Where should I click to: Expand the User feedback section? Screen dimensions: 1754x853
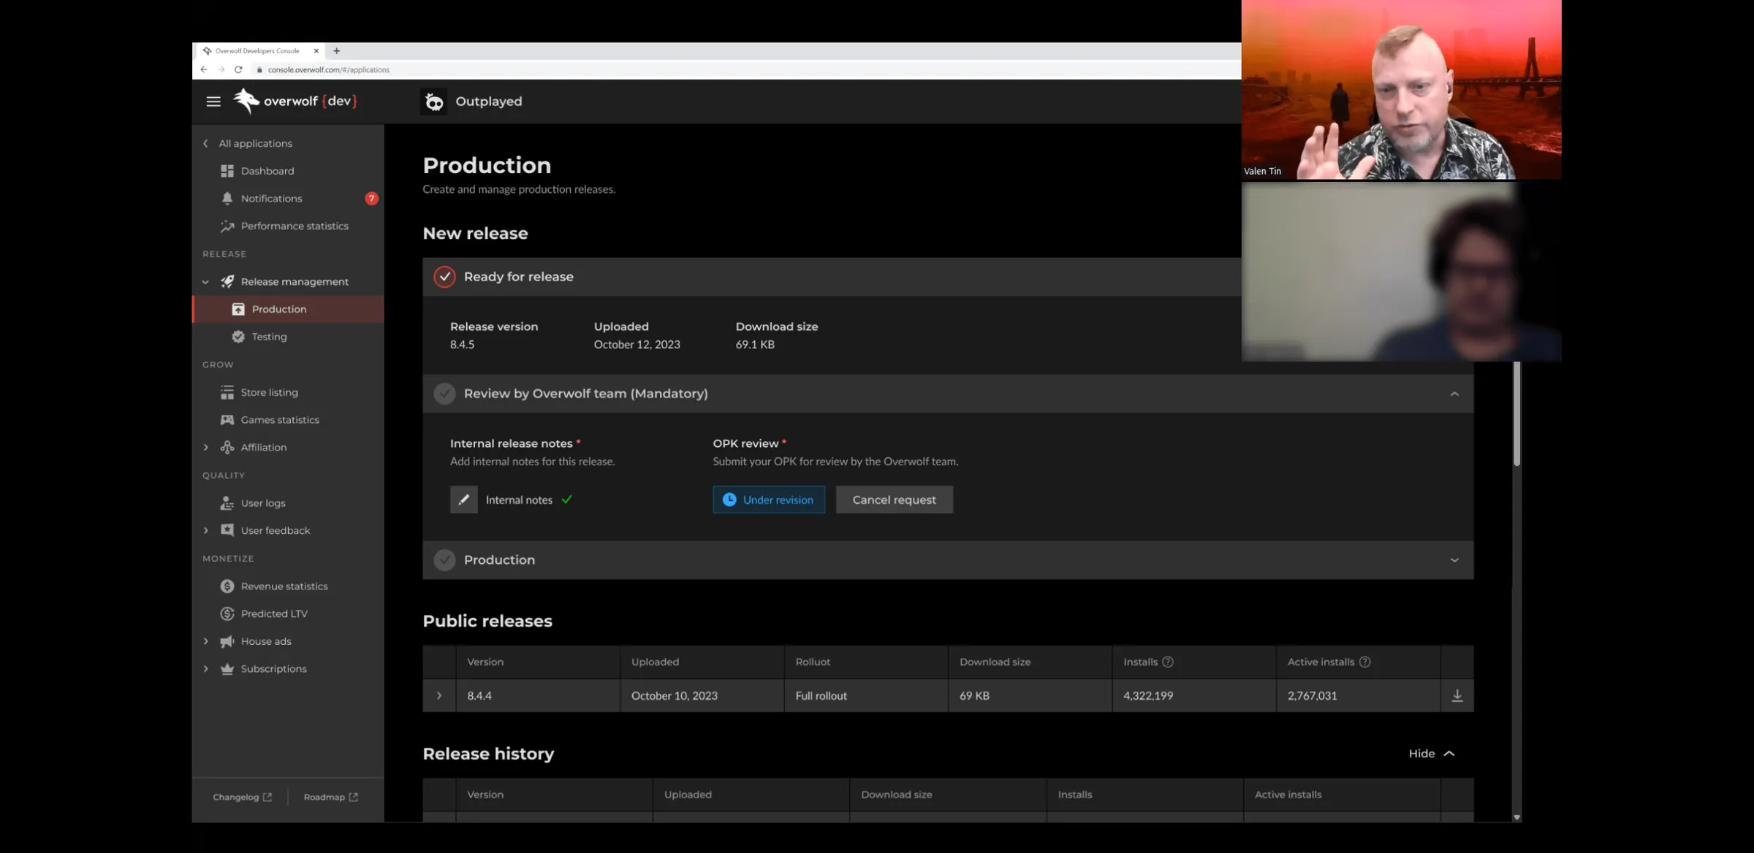(x=205, y=531)
